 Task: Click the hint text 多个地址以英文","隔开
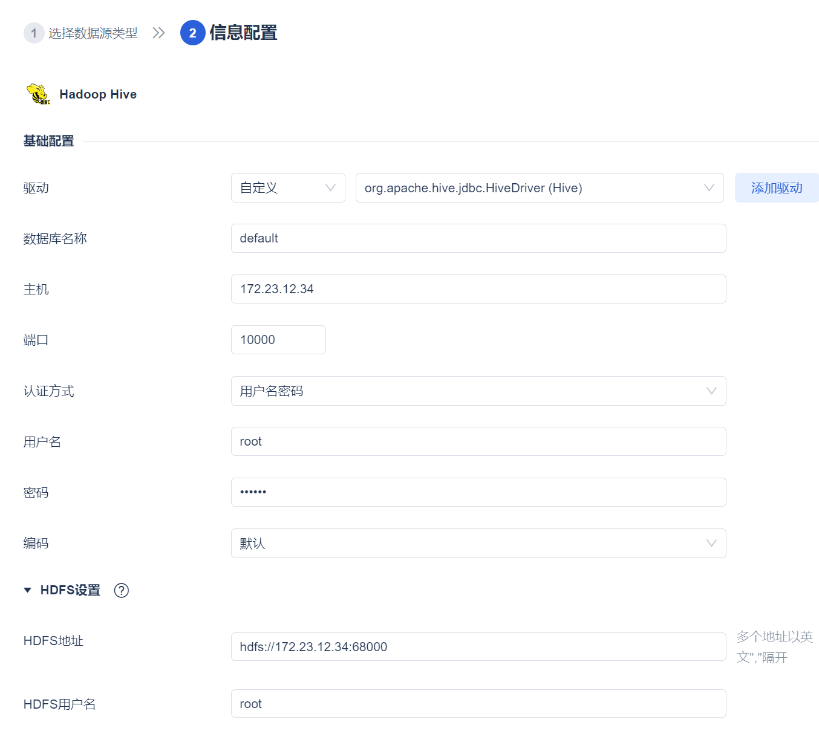[775, 647]
